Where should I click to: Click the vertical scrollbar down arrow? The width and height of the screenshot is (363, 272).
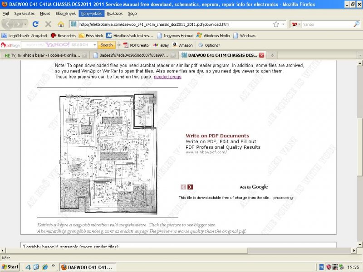(360, 244)
